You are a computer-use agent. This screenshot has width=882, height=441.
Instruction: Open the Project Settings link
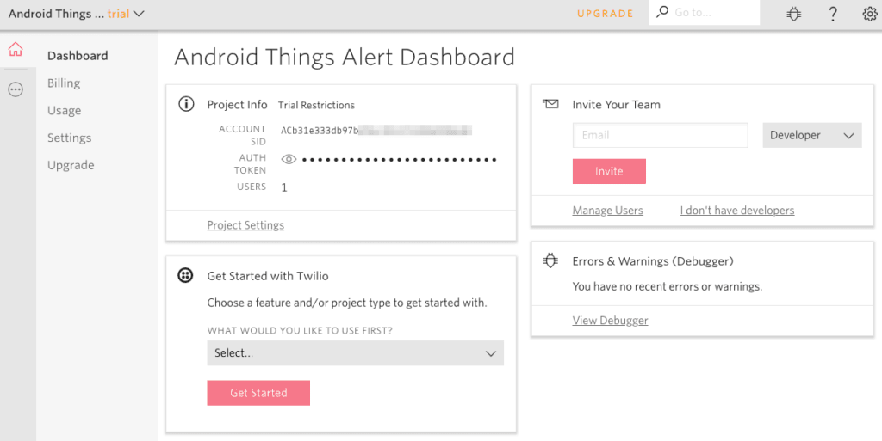pyautogui.click(x=245, y=225)
